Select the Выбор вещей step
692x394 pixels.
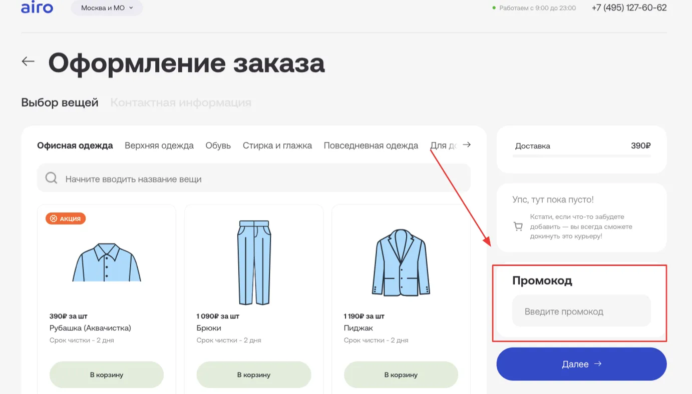pyautogui.click(x=60, y=102)
